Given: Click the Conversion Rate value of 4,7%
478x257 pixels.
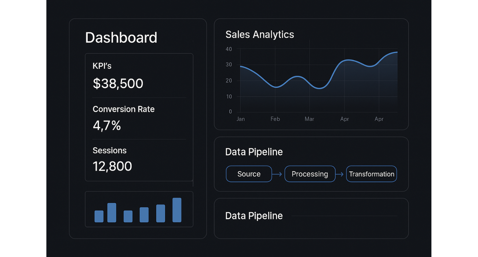Looking at the screenshot, I should coord(106,125).
